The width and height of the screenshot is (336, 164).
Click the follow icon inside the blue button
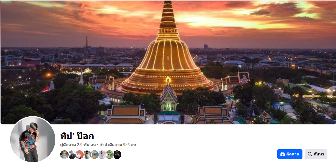click(283, 154)
